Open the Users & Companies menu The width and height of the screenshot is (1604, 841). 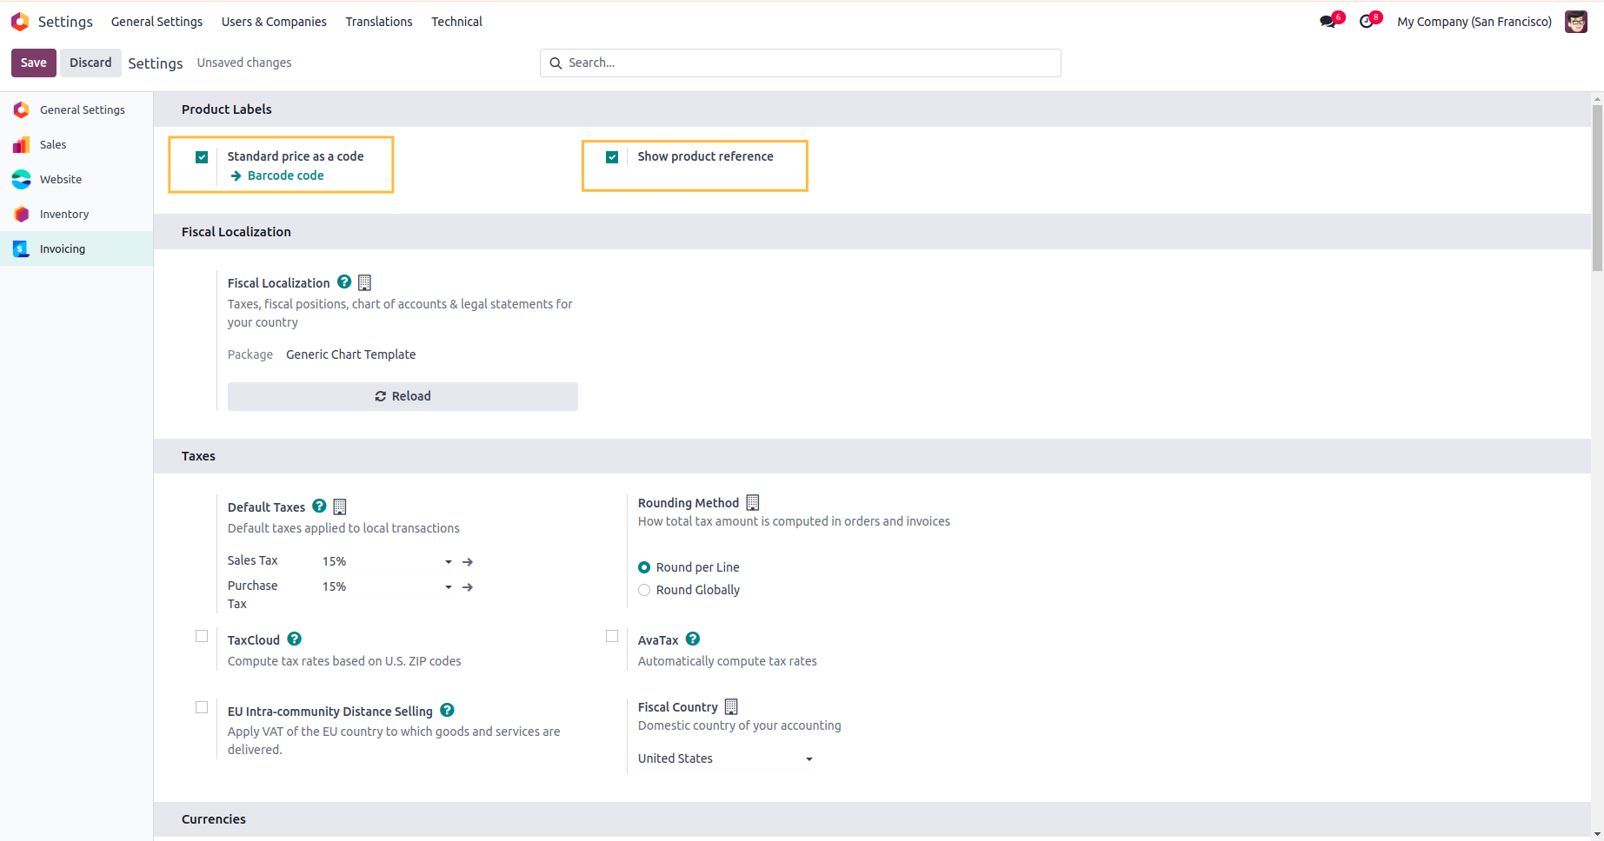[x=274, y=22]
